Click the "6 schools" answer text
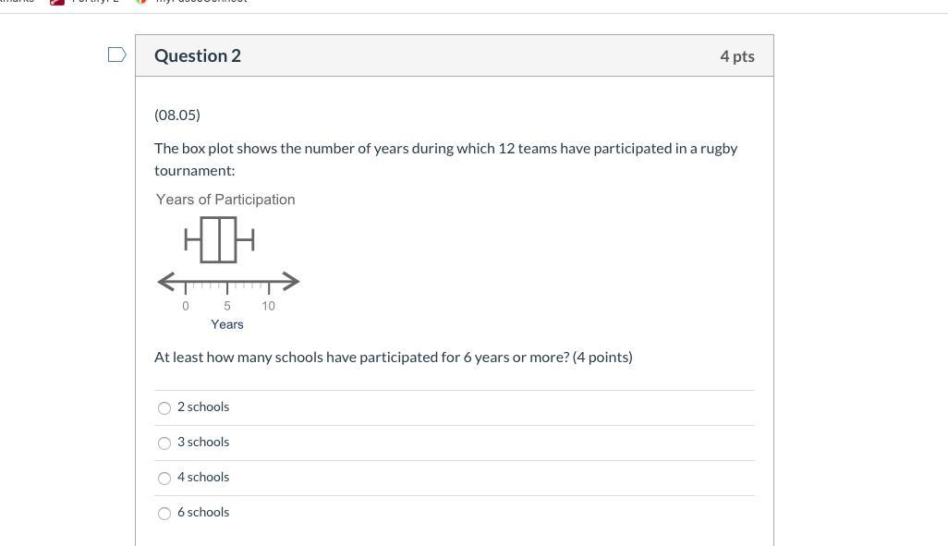This screenshot has width=948, height=546. pos(203,512)
